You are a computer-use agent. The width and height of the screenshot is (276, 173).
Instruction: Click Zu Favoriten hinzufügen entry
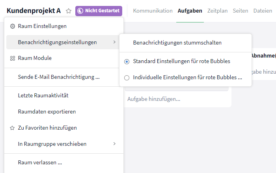tap(64, 128)
